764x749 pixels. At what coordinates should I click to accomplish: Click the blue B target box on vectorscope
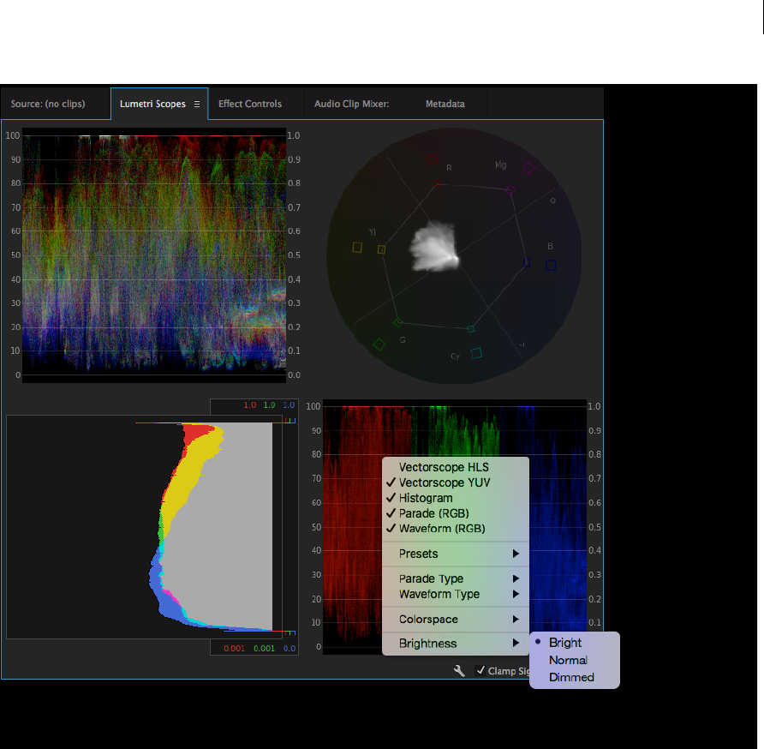coord(551,266)
